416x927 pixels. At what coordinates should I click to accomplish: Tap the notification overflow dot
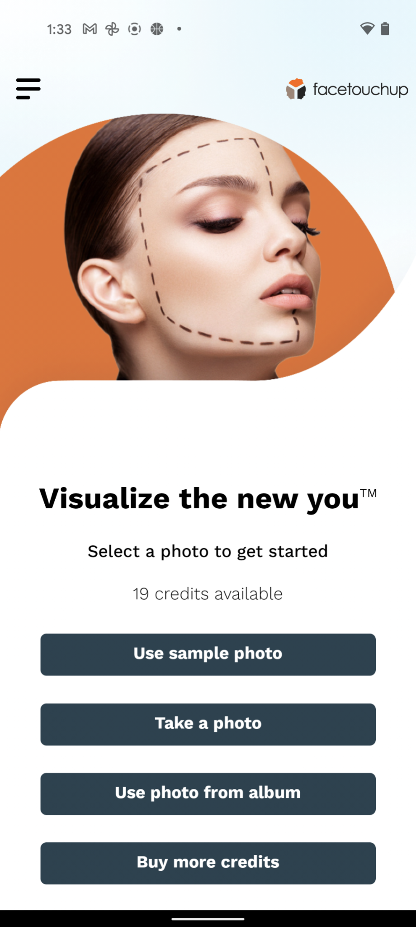(x=179, y=29)
